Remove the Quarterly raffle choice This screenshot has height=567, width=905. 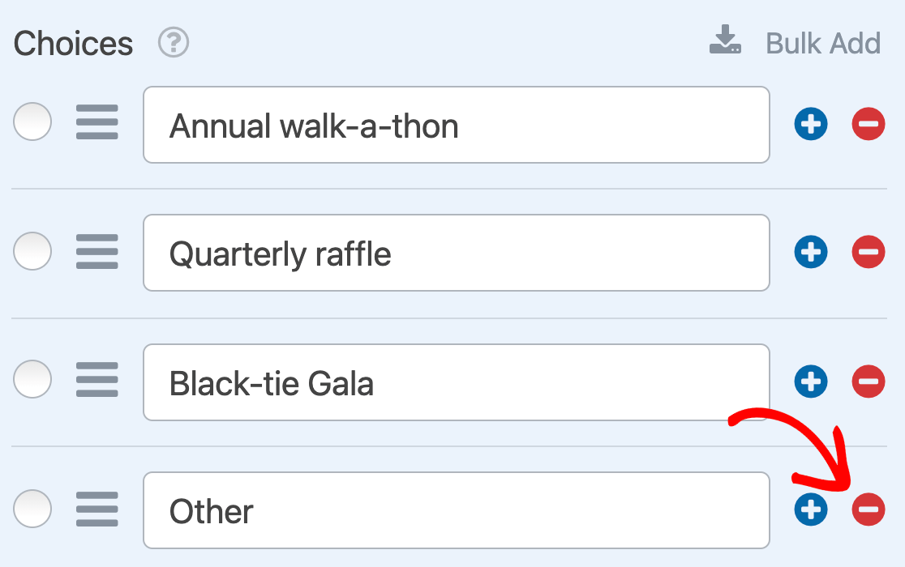click(869, 252)
